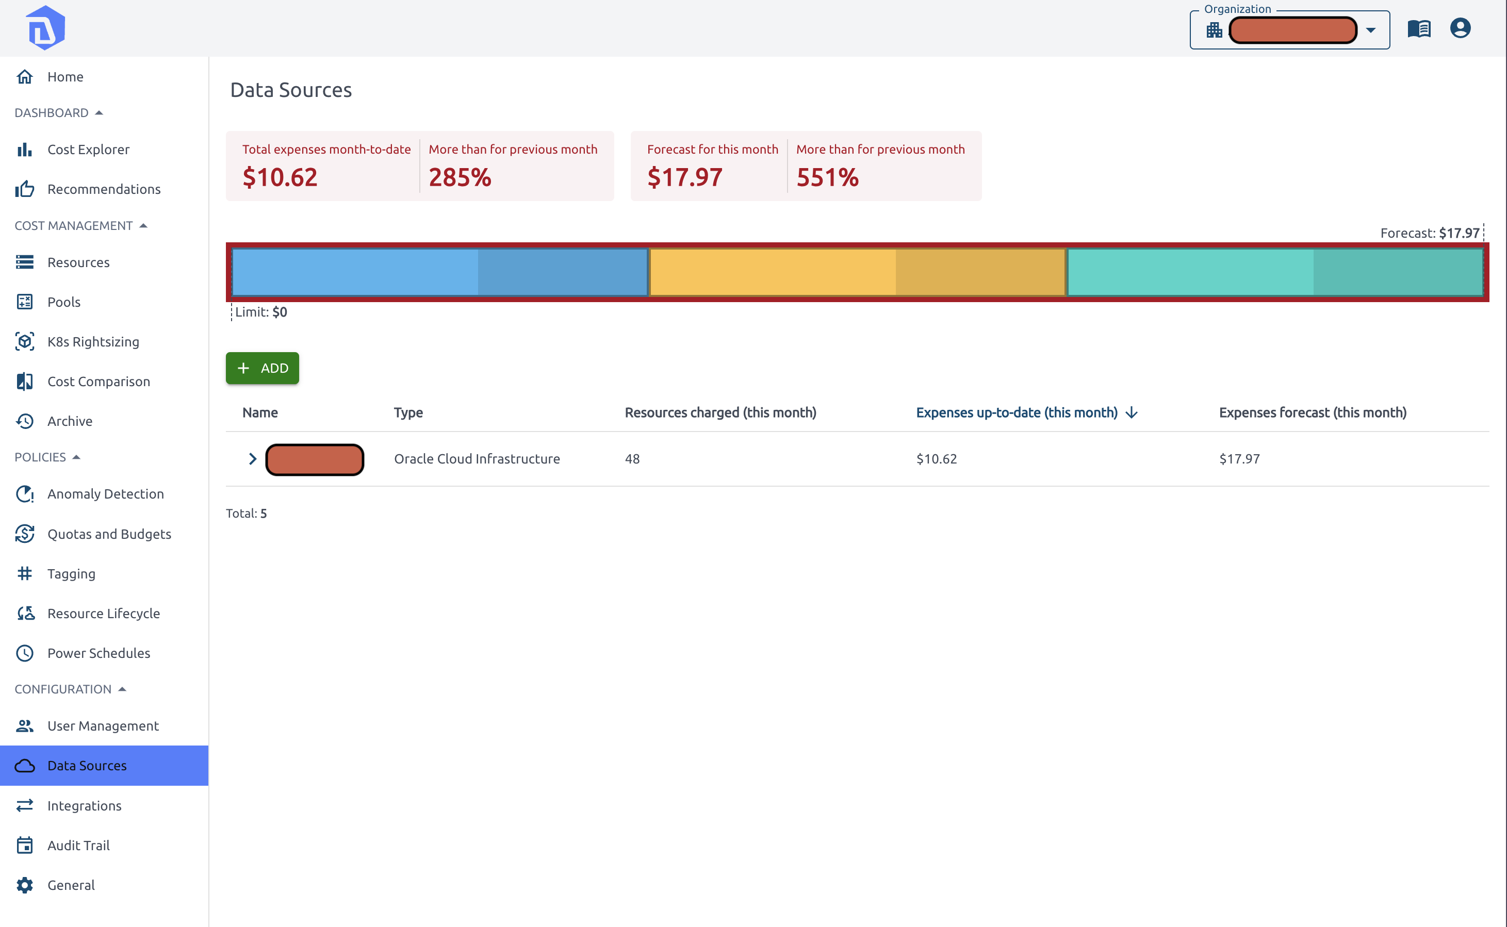This screenshot has width=1507, height=927.
Task: Open Quotas and Budgets page
Action: click(x=104, y=534)
